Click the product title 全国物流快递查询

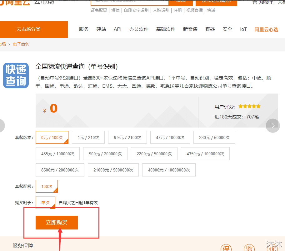coord(77,66)
